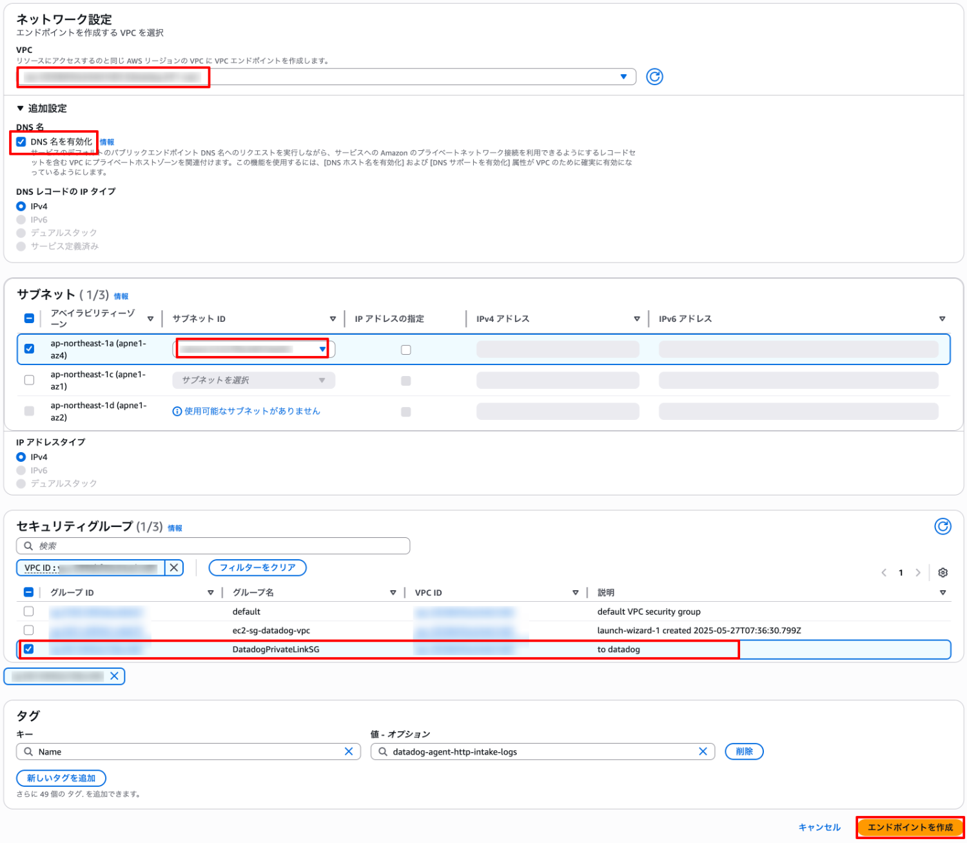Check the default security group row

(x=28, y=611)
